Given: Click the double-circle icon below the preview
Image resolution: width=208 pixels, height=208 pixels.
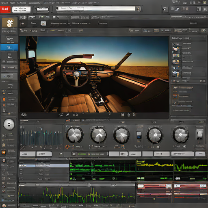Looking at the screenshot, I should point(75,115).
